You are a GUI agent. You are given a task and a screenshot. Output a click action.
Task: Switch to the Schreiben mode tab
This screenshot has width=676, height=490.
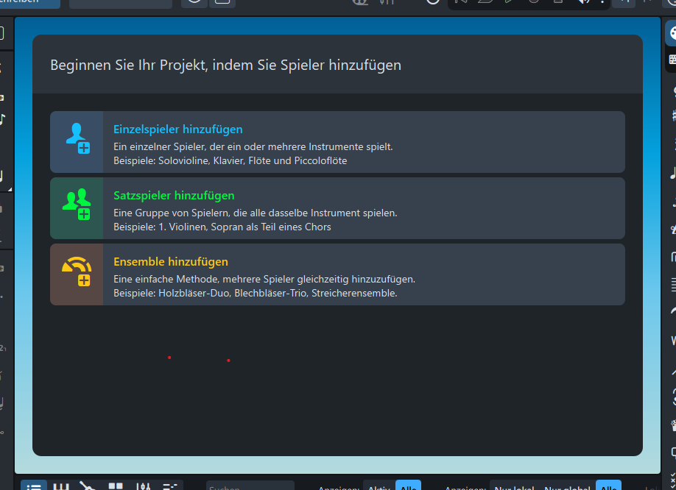(x=29, y=4)
